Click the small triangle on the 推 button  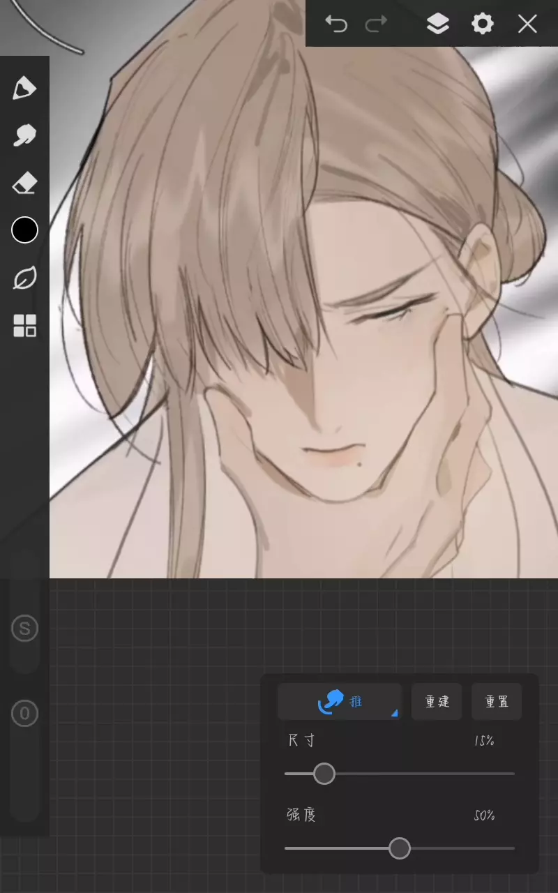[x=394, y=713]
